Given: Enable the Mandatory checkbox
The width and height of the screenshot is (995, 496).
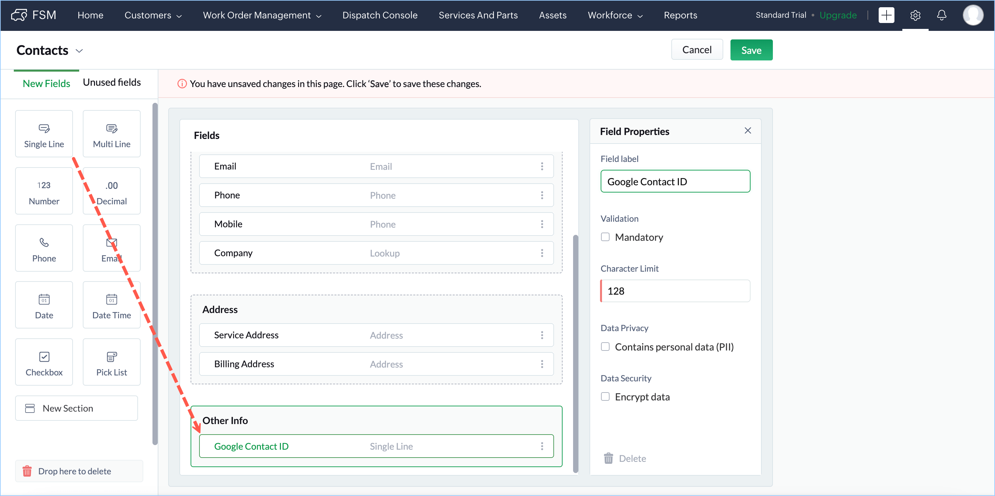Looking at the screenshot, I should tap(605, 237).
